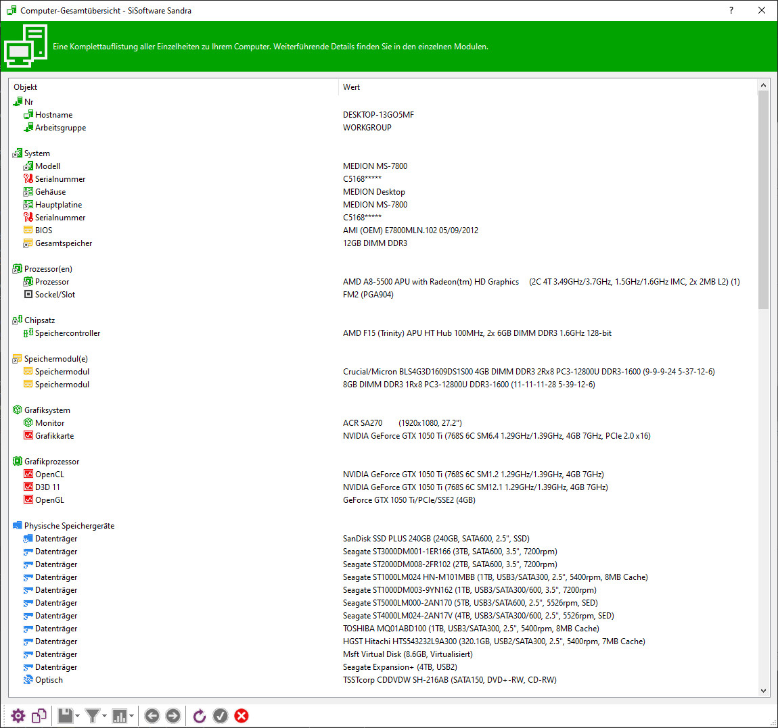The width and height of the screenshot is (778, 728).
Task: Select the System group icon
Action: pos(18,153)
